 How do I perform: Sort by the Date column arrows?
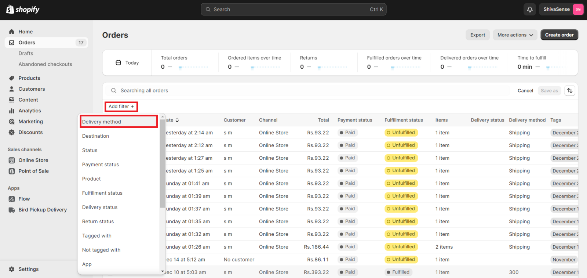pos(177,120)
